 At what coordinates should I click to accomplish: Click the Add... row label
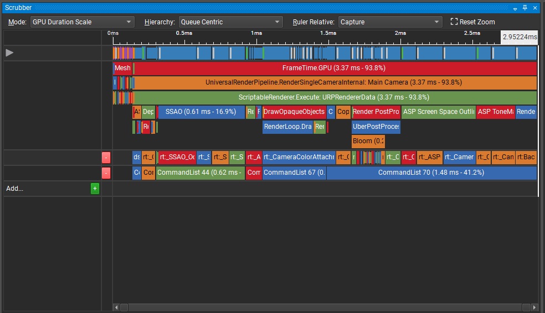[15, 189]
